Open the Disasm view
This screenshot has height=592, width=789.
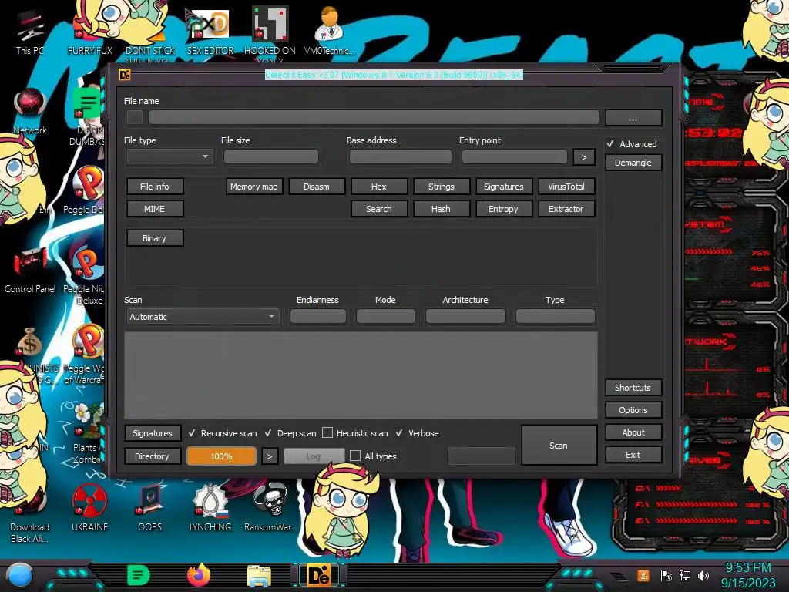317,187
